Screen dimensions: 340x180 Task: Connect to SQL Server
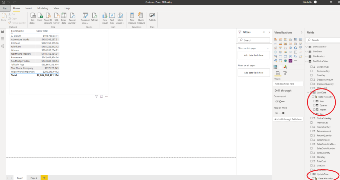[56, 18]
